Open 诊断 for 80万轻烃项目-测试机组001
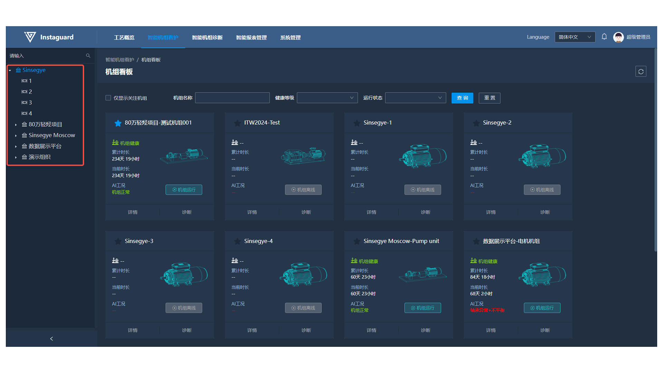Screen dimensions: 663x373 coord(187,212)
